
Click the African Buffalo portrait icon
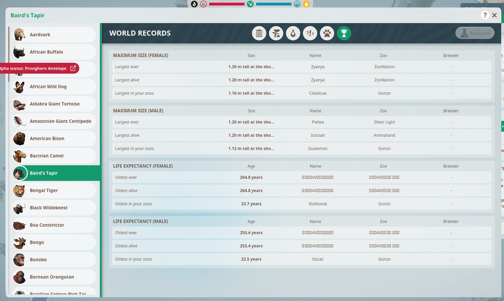tap(20, 52)
